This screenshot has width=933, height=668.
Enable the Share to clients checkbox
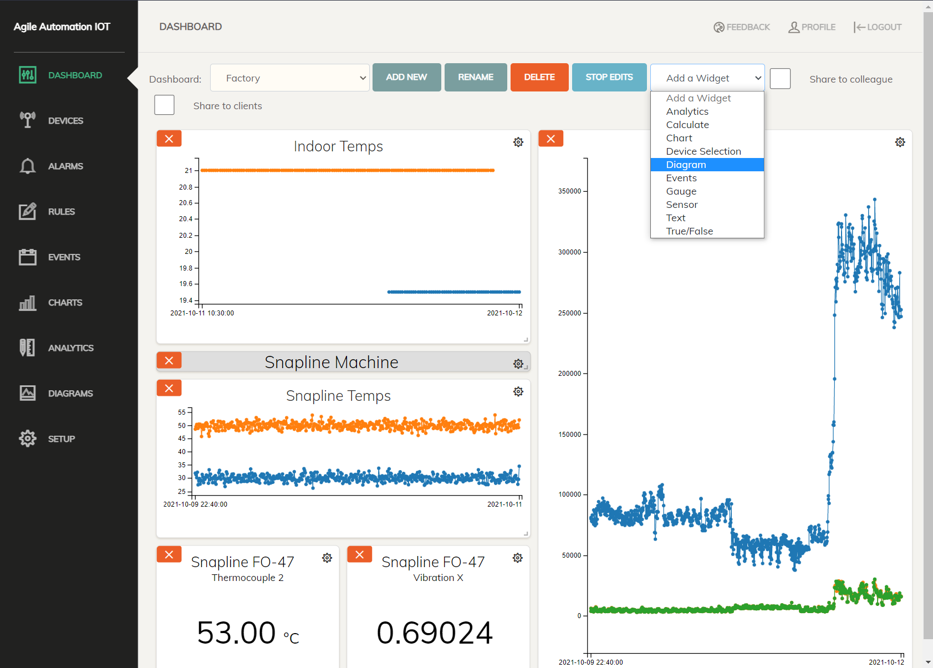click(164, 105)
